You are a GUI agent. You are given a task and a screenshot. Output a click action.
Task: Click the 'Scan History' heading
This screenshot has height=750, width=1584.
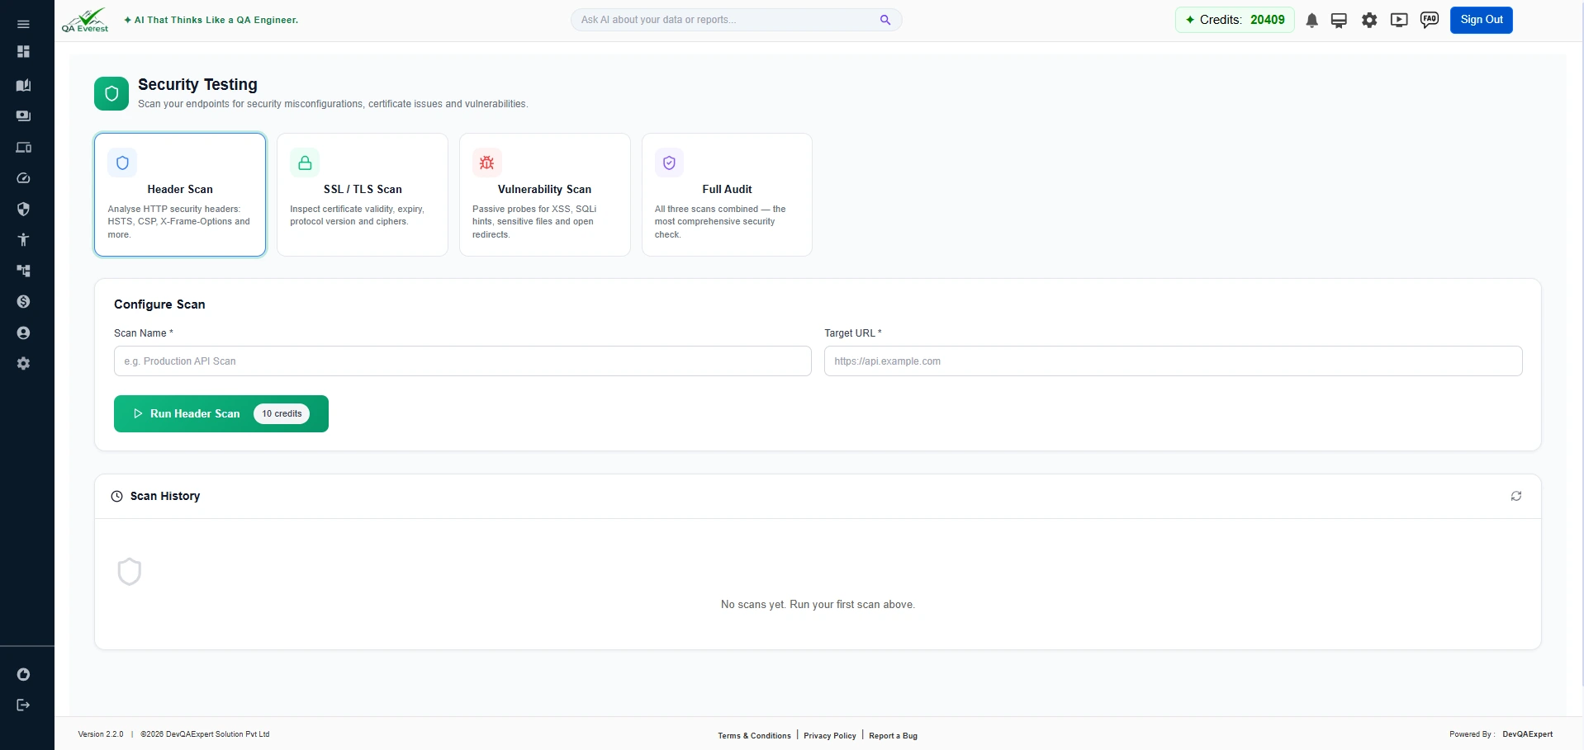164,496
